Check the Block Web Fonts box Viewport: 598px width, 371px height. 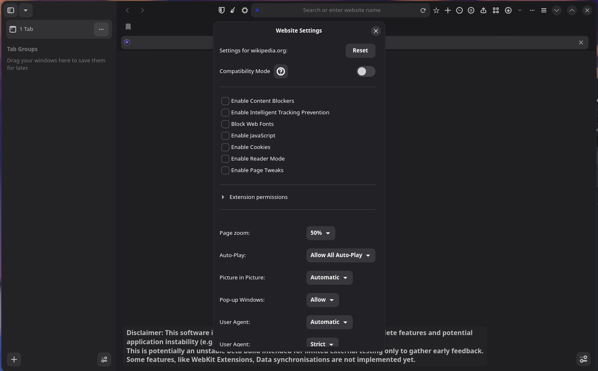click(225, 124)
